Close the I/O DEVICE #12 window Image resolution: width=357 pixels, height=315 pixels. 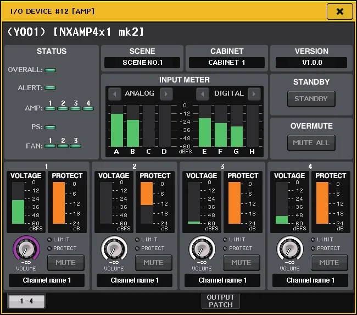tap(339, 12)
